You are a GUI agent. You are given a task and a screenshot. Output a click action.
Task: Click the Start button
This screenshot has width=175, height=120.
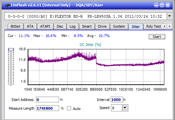pos(157,37)
